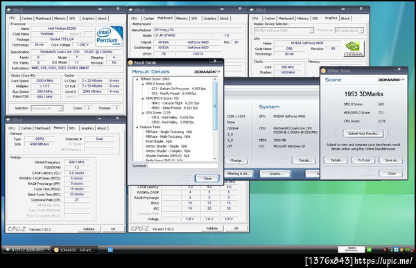This screenshot has height=268, width=416.
Task: Select CPU2 - Red Valley row
Action: [173, 122]
